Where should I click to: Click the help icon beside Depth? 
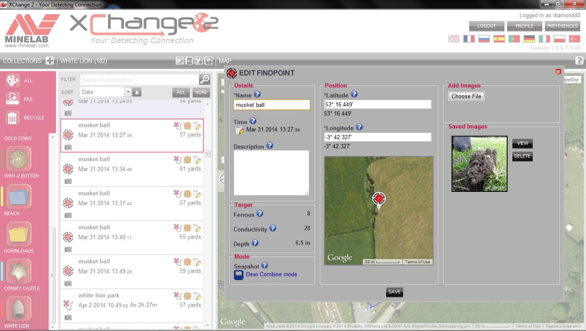[x=255, y=243]
